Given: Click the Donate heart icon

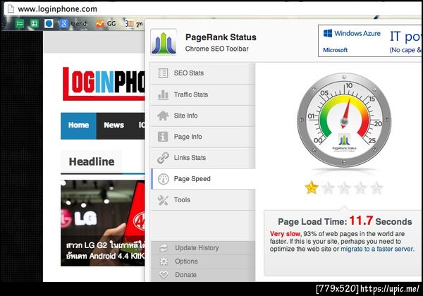Looking at the screenshot, I should [x=164, y=275].
